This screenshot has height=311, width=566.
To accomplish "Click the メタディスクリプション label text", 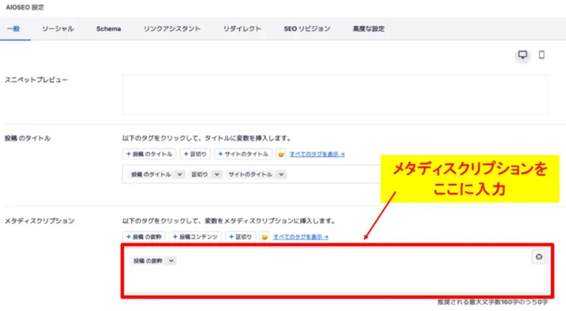I will pos(40,221).
